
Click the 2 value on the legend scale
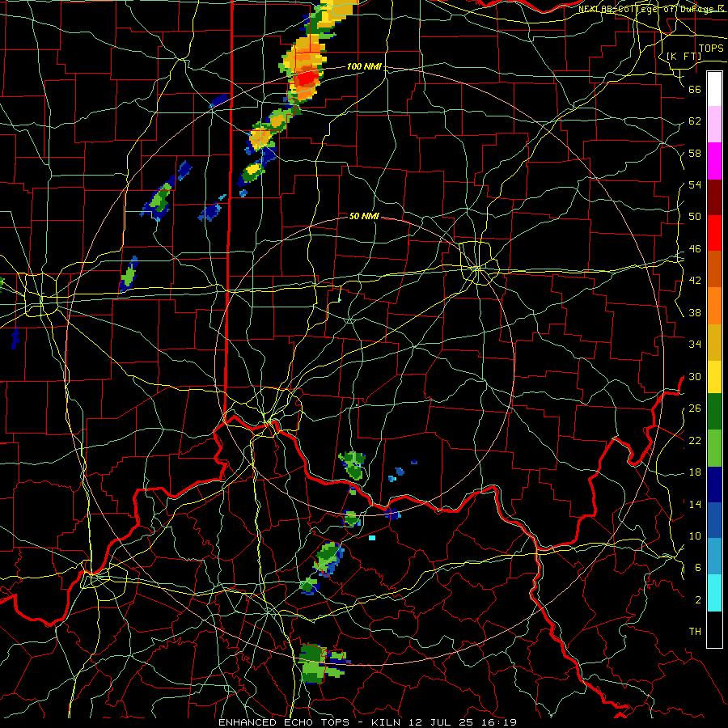point(698,600)
